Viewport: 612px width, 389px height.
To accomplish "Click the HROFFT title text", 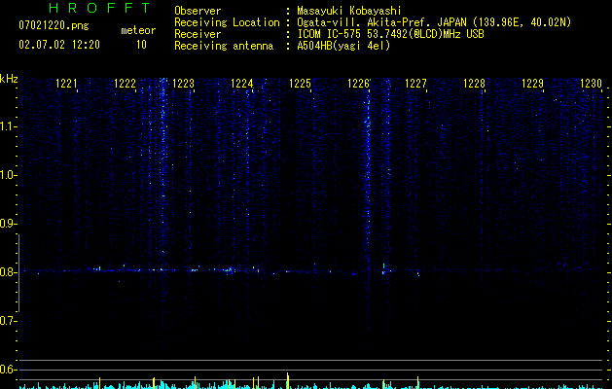I will (x=100, y=8).
